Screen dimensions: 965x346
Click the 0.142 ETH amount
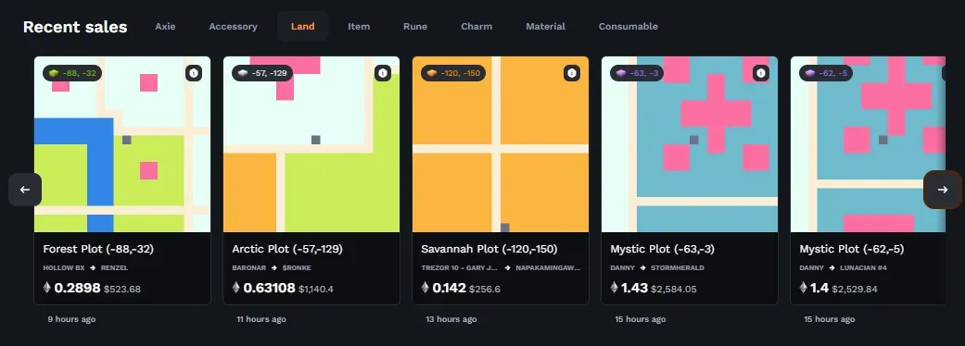click(449, 288)
